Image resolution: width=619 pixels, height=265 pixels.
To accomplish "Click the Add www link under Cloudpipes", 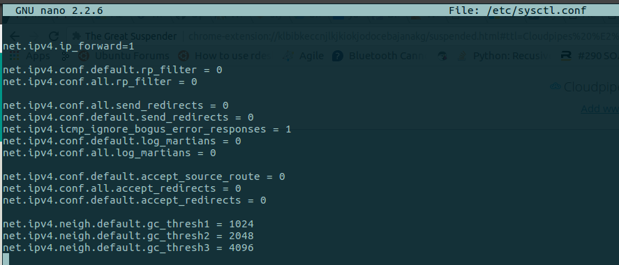I will click(x=599, y=109).
